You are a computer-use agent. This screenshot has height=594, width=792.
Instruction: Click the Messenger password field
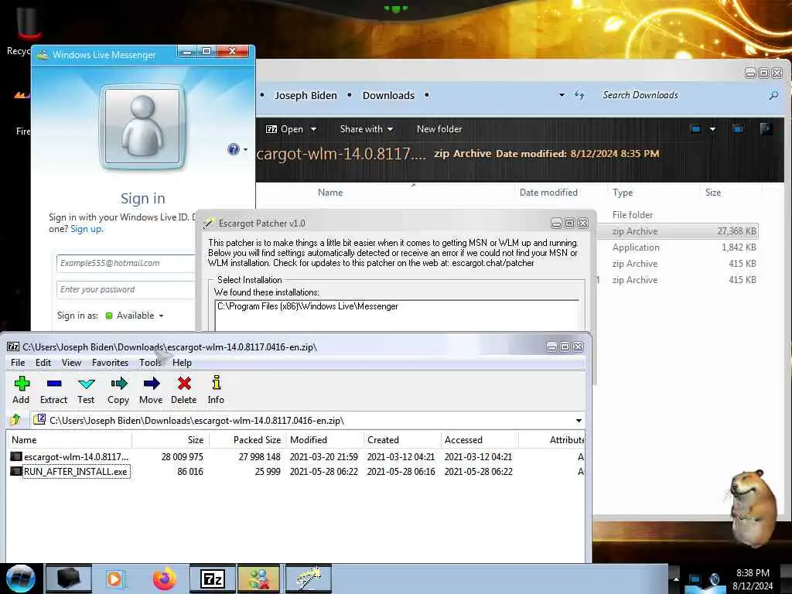[126, 289]
